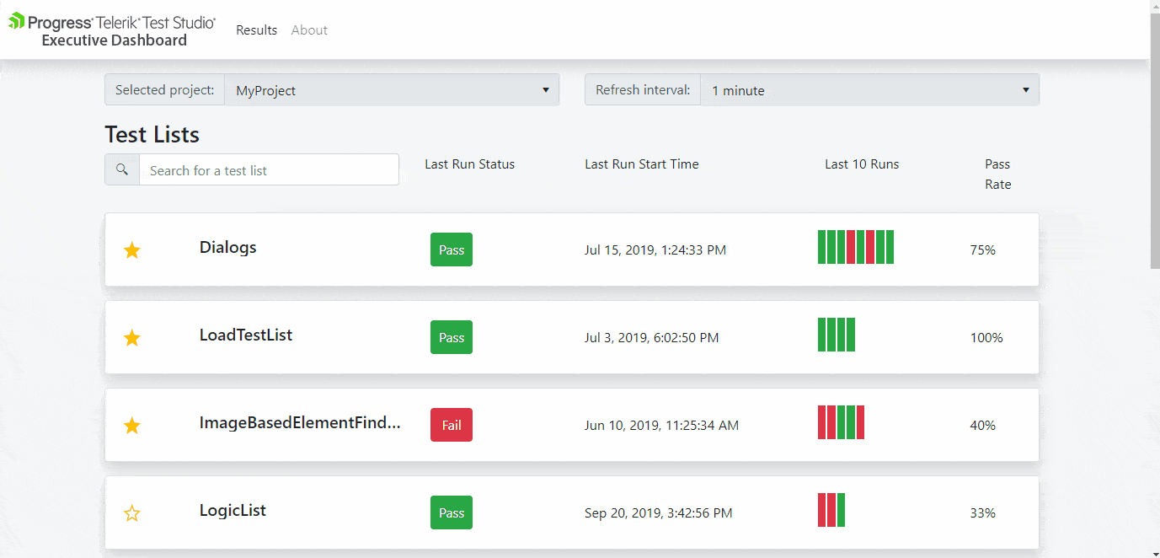Viewport: 1160px width, 558px height.
Task: Click the Pass badge for LoadTestList
Action: pyautogui.click(x=451, y=337)
